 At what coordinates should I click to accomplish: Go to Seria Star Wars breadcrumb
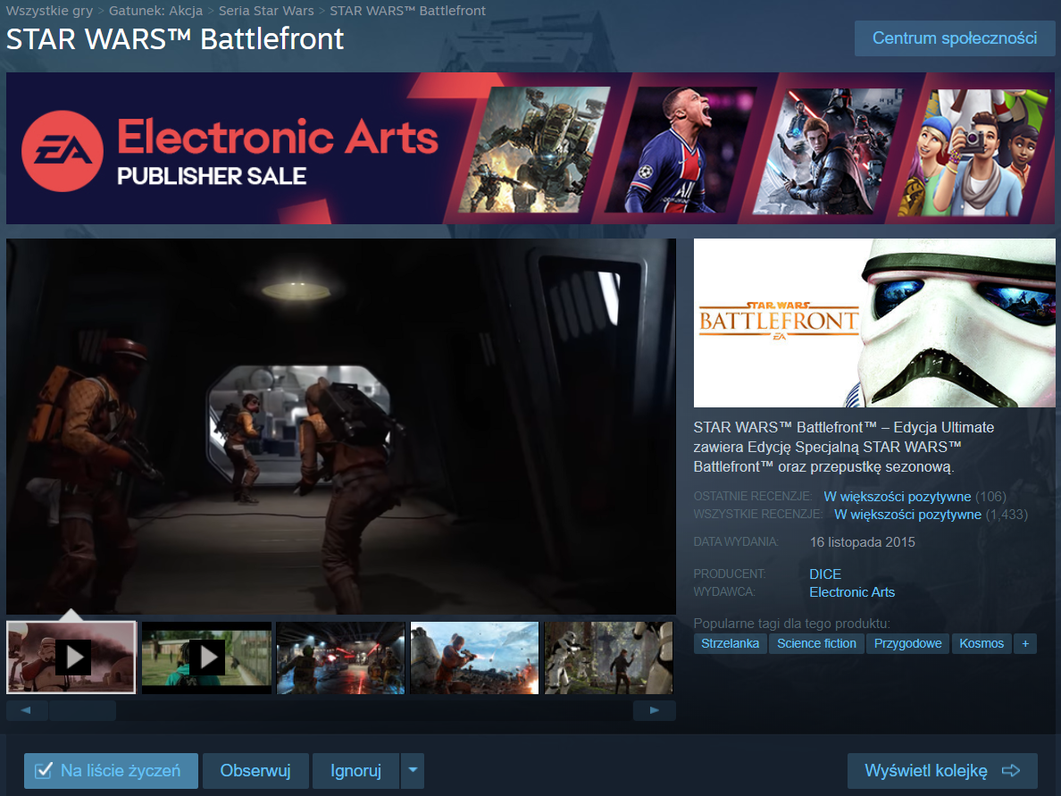266,11
